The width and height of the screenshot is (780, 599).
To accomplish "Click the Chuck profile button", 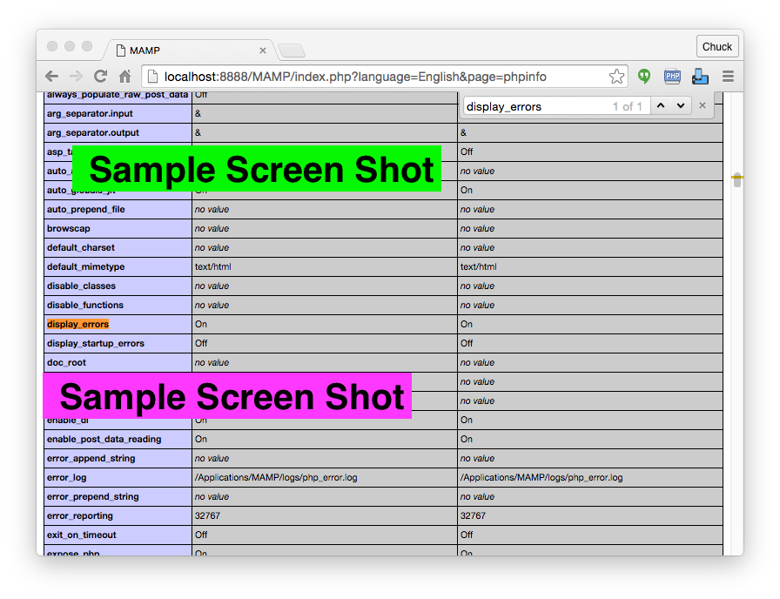I will pos(716,47).
